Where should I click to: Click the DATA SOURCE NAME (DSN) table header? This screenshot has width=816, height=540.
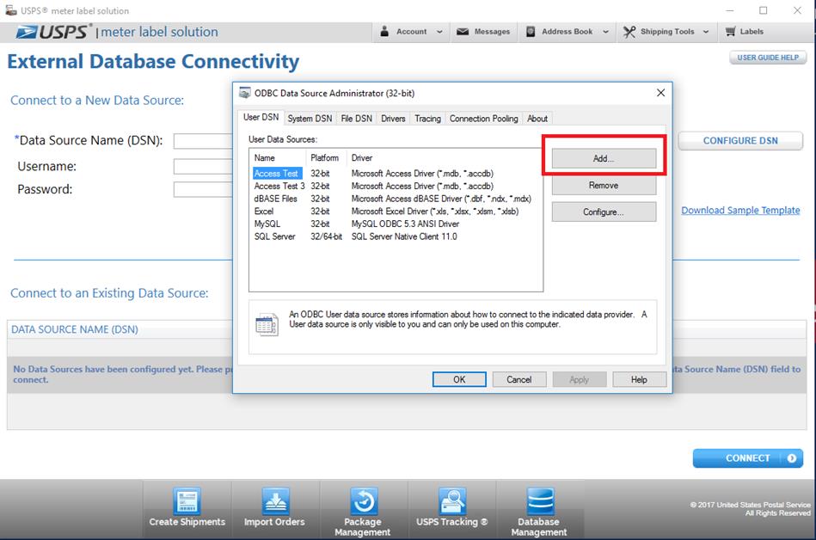tap(75, 329)
